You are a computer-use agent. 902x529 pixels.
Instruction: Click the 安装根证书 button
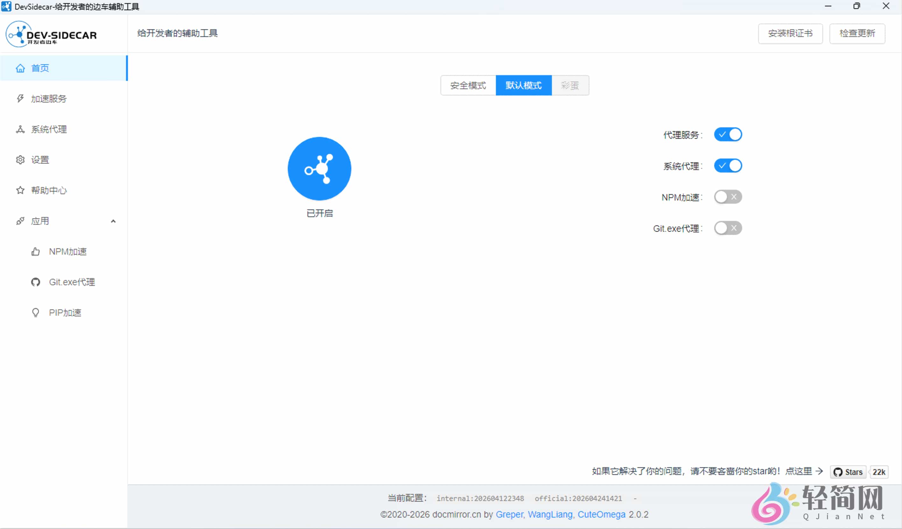click(790, 33)
